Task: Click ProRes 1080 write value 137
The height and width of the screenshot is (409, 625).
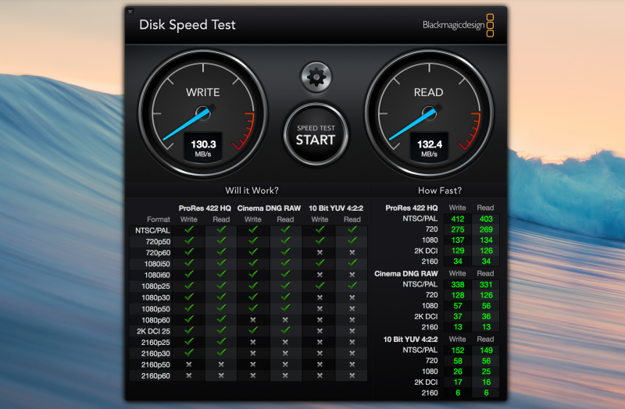Action: click(x=458, y=240)
